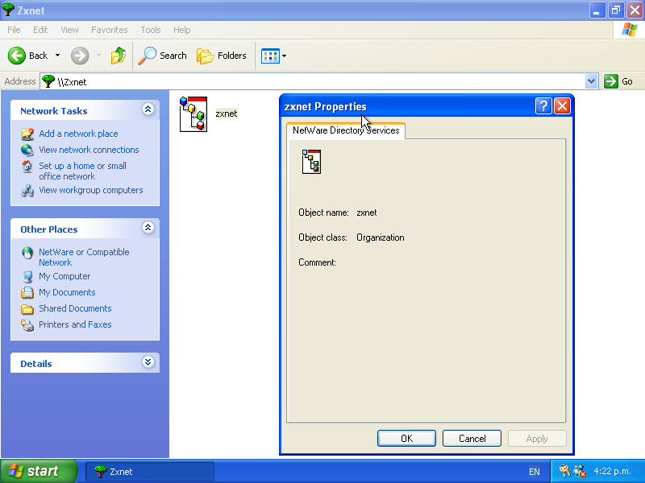Click Cancel in zxnet Properties dialog

(x=472, y=439)
